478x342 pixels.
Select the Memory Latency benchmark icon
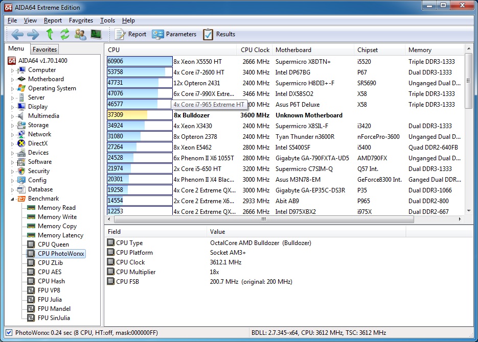point(31,235)
